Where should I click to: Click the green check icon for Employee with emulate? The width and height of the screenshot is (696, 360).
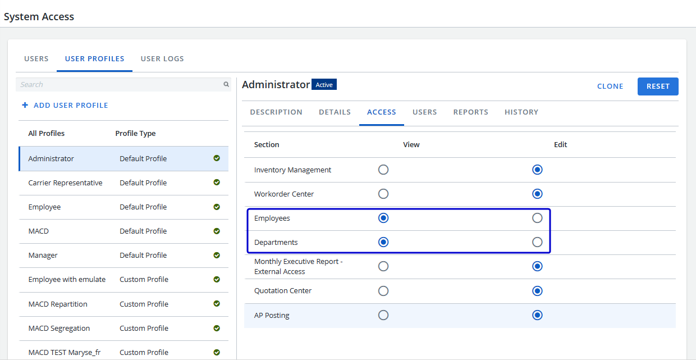coord(217,279)
